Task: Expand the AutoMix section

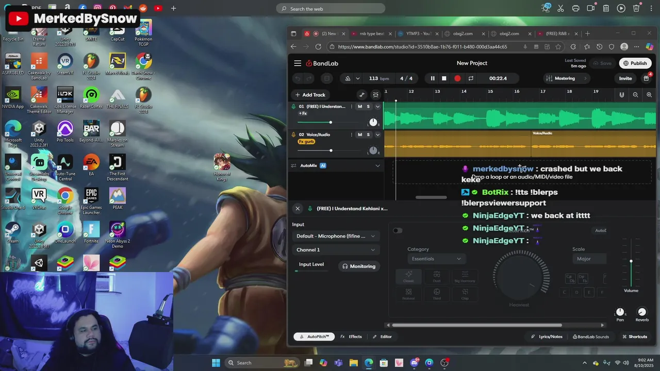Action: point(377,165)
